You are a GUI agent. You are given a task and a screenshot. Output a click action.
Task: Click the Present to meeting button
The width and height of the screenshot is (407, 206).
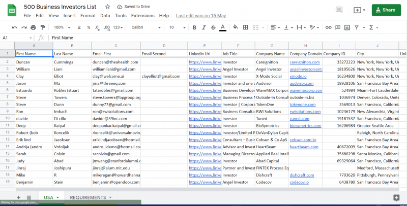(359, 10)
